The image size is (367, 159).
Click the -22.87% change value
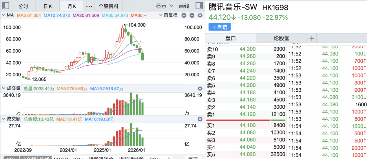tap(275, 18)
